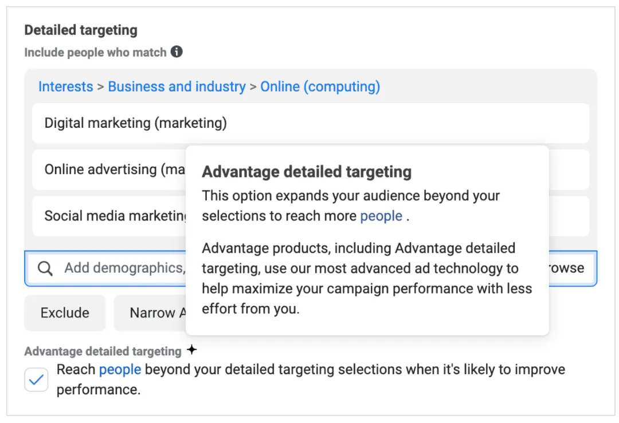Click the Detailed targeting section heading

tap(81, 30)
